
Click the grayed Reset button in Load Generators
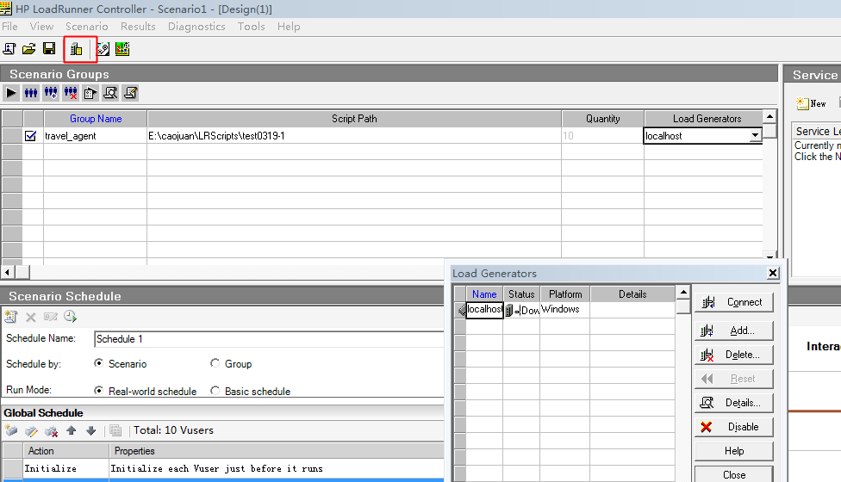pyautogui.click(x=734, y=379)
